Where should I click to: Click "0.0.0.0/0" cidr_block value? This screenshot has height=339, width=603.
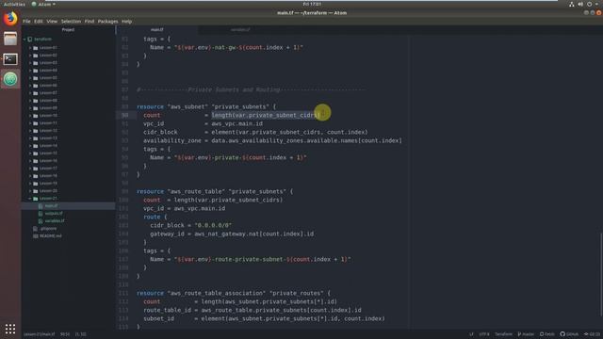[214, 225]
